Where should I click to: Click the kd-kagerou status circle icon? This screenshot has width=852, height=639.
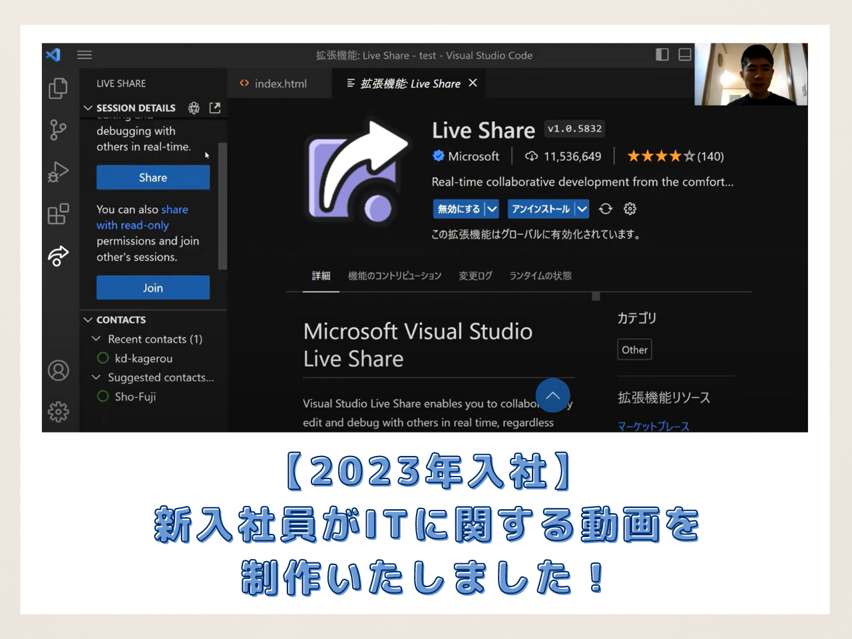point(103,358)
